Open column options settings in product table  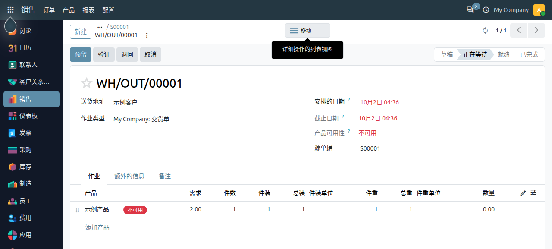[x=533, y=193]
